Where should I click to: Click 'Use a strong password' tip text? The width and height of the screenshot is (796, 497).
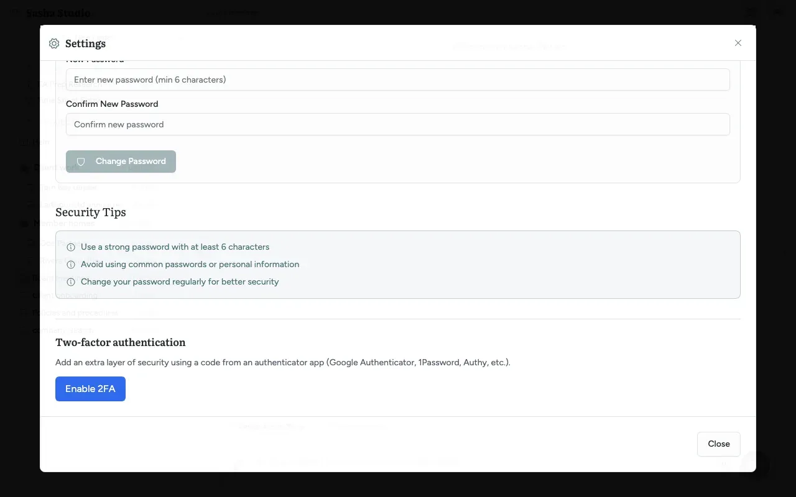pos(175,247)
